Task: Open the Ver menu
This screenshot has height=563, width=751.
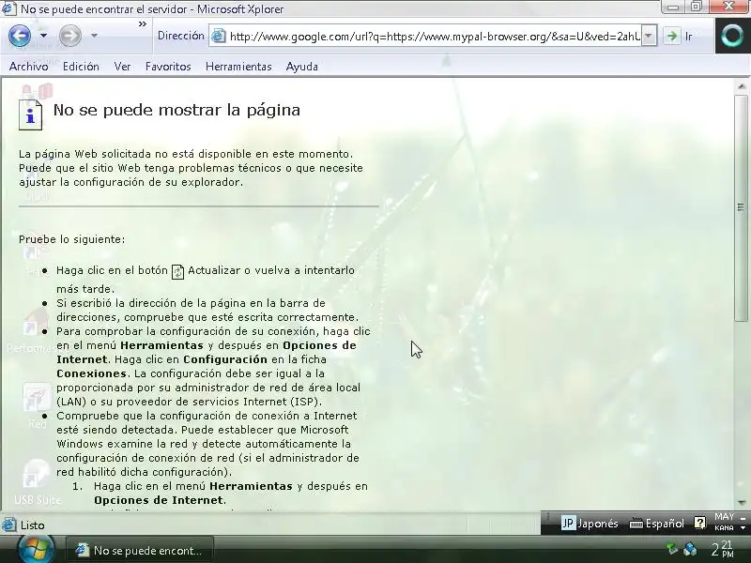Action: click(x=122, y=67)
